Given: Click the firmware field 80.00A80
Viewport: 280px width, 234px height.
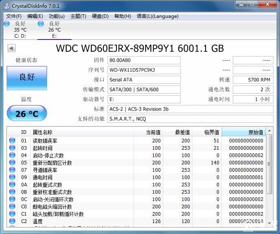Looking at the screenshot, I should click(x=144, y=60).
